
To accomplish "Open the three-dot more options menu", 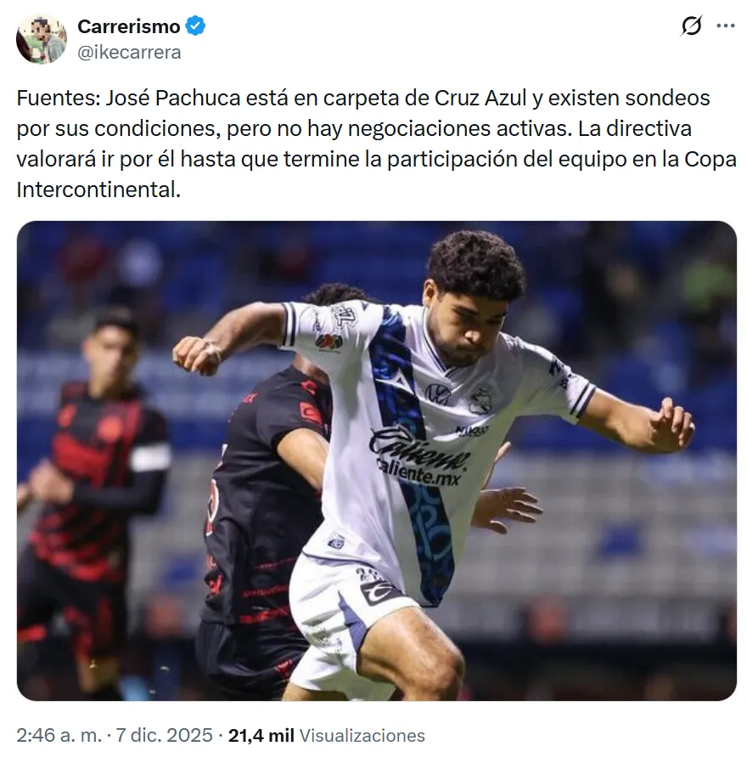I will (x=725, y=25).
